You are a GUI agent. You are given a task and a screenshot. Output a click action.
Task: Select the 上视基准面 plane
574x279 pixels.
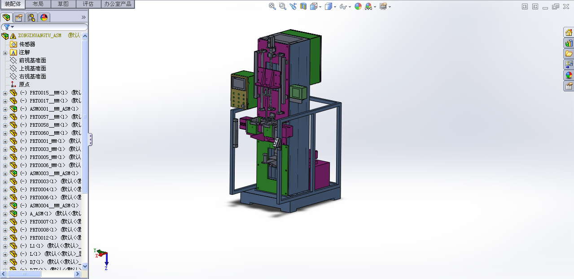[x=33, y=69]
